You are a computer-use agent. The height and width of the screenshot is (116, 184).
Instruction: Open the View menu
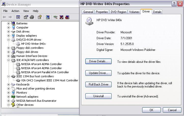pos(26,11)
